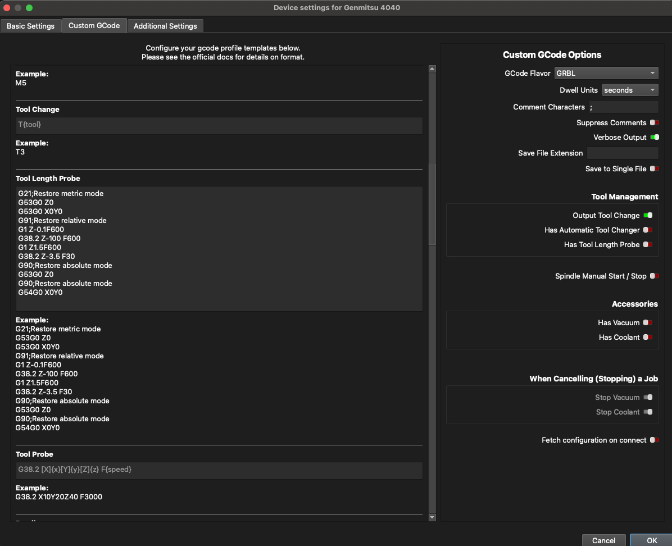
Task: Turn on the Has Vacuum toggle
Action: (x=648, y=322)
